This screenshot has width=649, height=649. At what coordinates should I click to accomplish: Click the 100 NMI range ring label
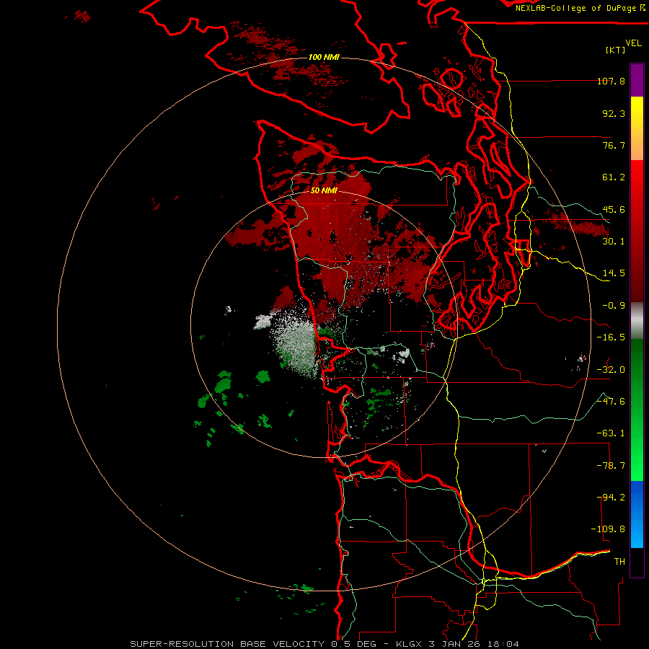point(324,57)
